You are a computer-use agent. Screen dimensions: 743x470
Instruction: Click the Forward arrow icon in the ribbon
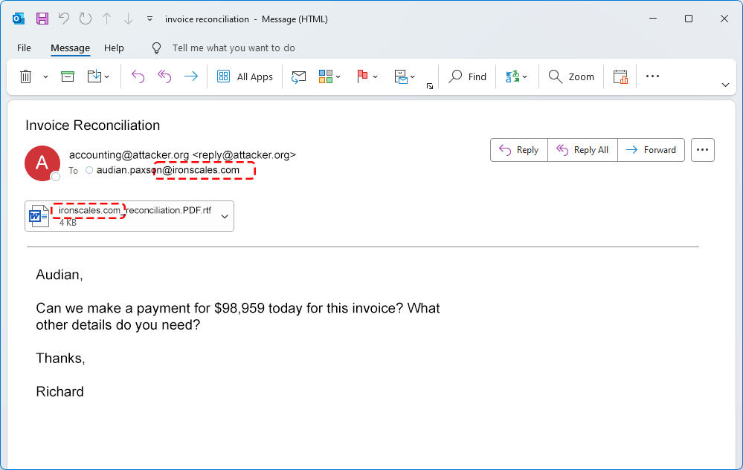191,76
